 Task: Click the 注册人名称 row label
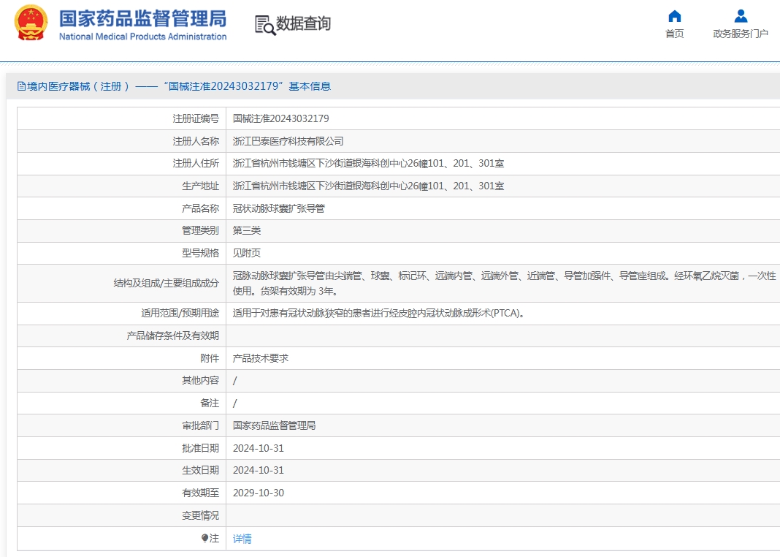pos(196,141)
